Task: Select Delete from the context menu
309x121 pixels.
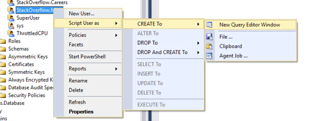Action: [x=76, y=90]
